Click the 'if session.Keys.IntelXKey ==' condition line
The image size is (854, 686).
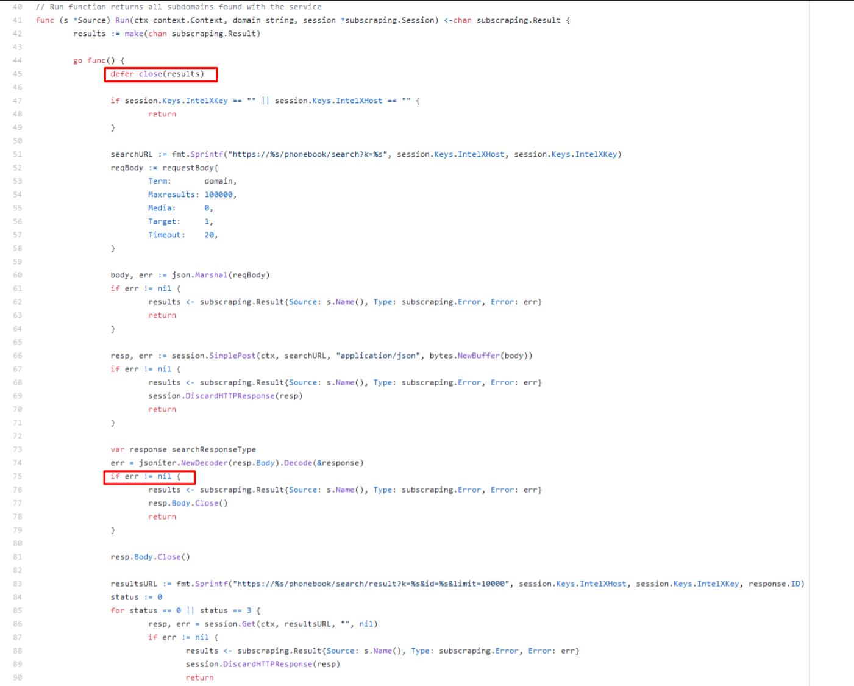(265, 101)
